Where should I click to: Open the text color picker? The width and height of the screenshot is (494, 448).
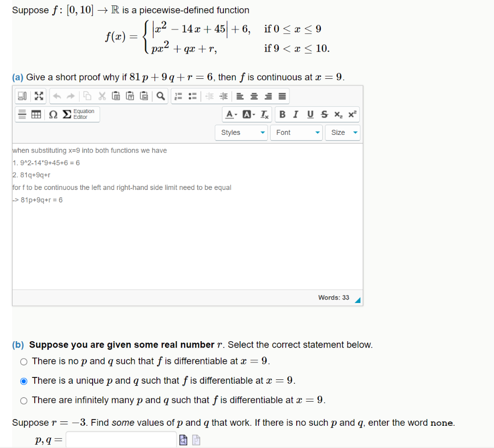[230, 115]
